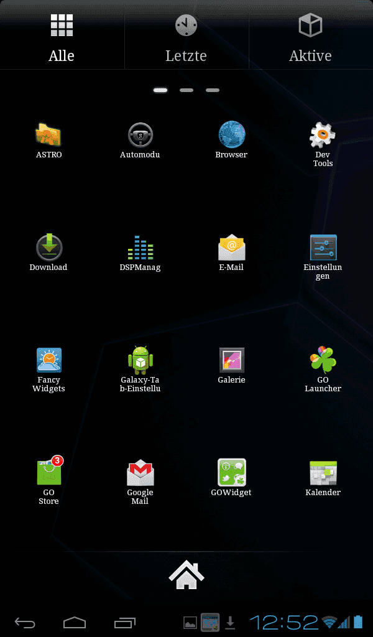The height and width of the screenshot is (637, 373).
Task: Open the Kalender app
Action: click(x=323, y=473)
